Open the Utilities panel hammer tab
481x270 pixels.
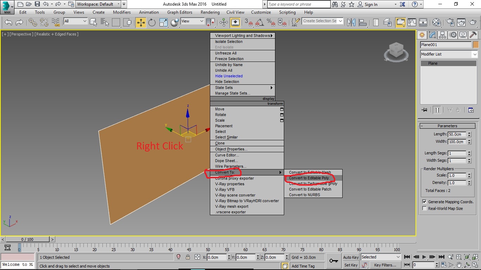coord(474,35)
